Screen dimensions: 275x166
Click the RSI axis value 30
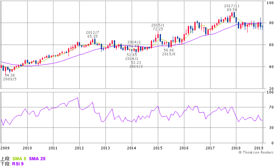[x=271, y=127]
